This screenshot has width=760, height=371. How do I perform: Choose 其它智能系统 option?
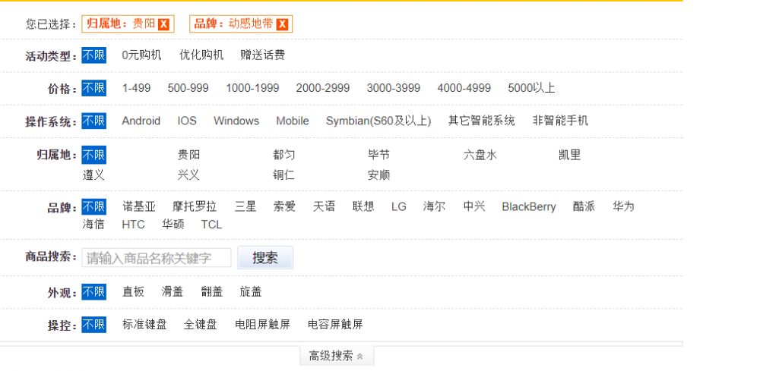click(x=481, y=121)
